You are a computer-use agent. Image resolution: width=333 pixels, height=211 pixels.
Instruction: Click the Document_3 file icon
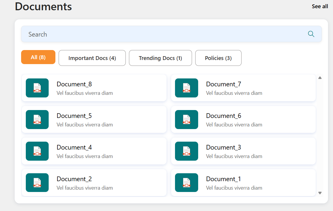click(x=186, y=151)
